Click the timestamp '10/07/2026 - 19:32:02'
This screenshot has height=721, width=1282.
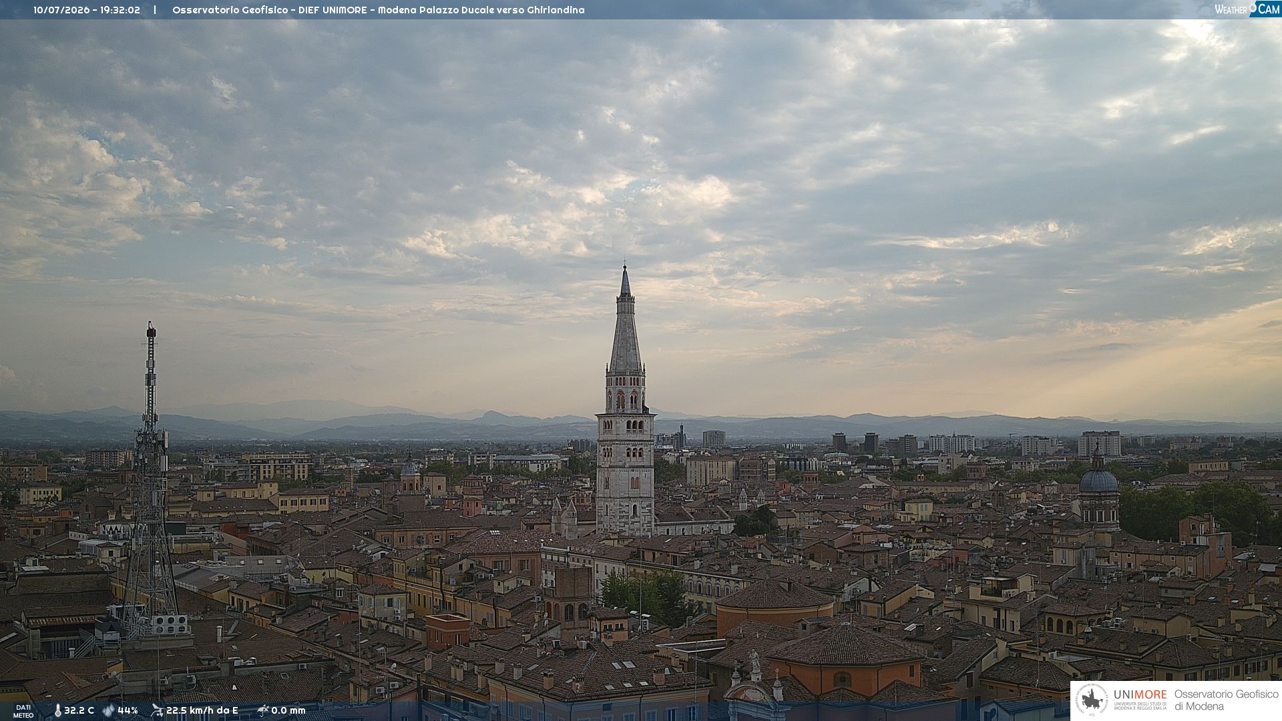[87, 10]
